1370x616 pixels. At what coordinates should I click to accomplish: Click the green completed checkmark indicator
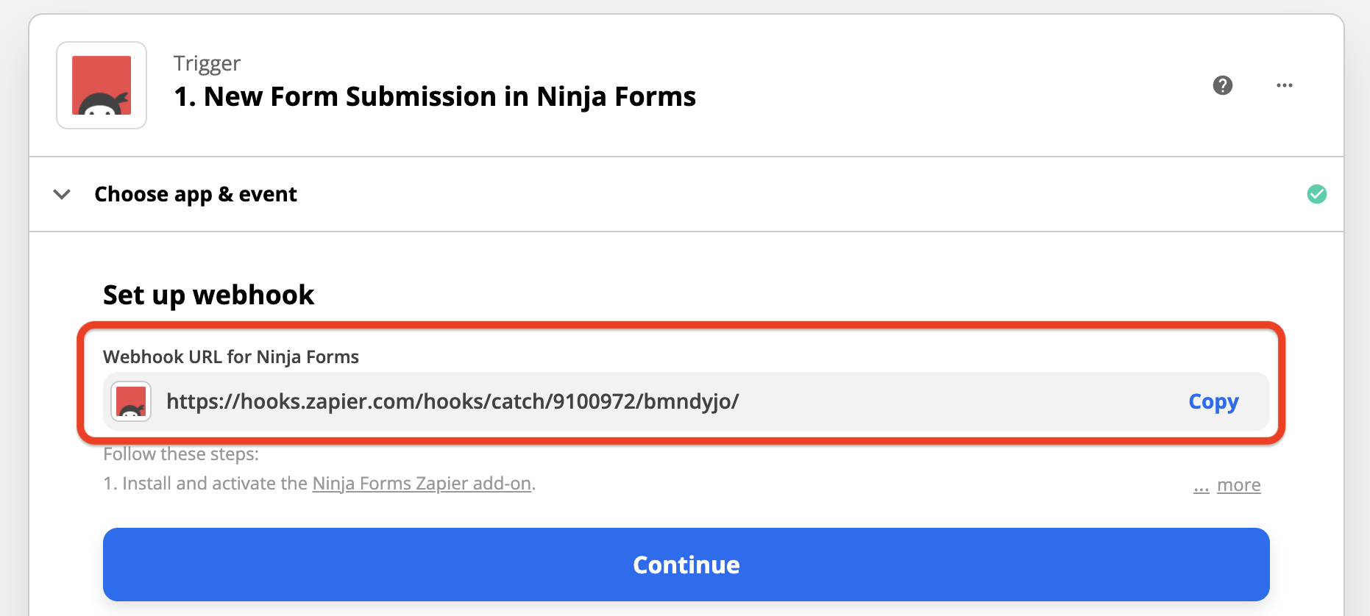click(1317, 194)
